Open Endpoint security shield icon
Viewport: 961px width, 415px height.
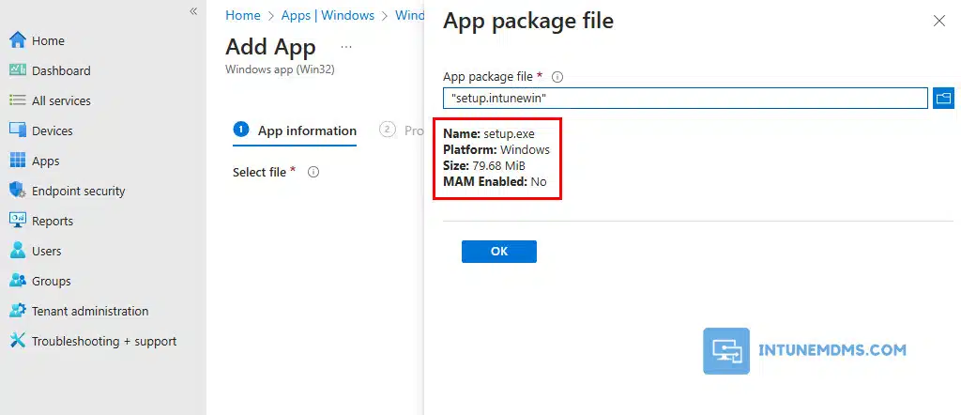point(17,191)
